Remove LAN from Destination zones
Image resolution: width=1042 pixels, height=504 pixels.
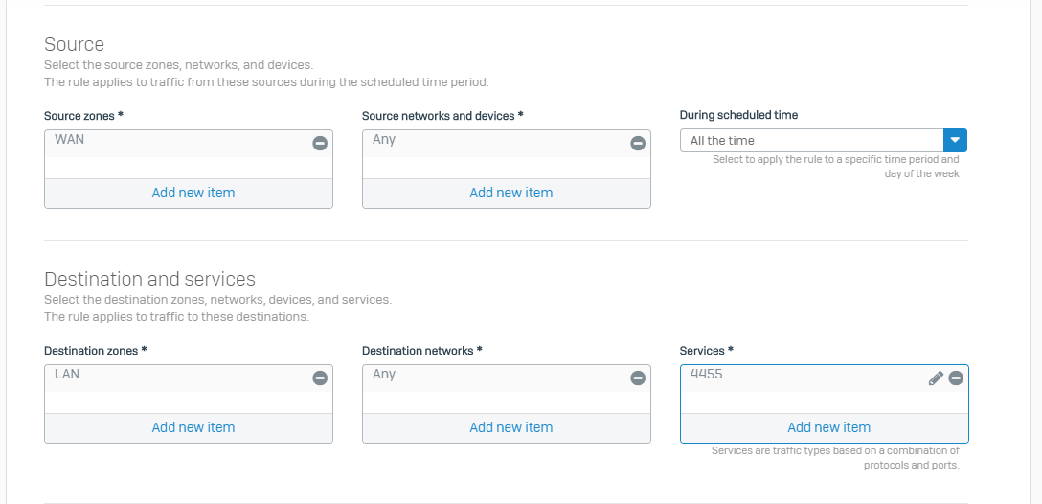[320, 378]
